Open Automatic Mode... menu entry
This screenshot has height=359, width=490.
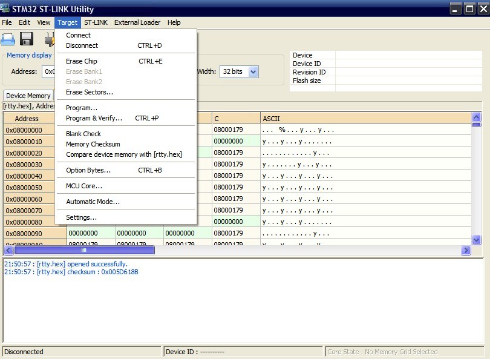[x=126, y=202]
